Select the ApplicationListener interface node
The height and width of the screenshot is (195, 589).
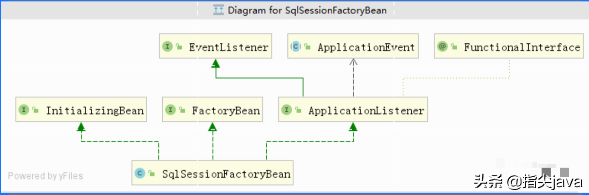tap(353, 110)
